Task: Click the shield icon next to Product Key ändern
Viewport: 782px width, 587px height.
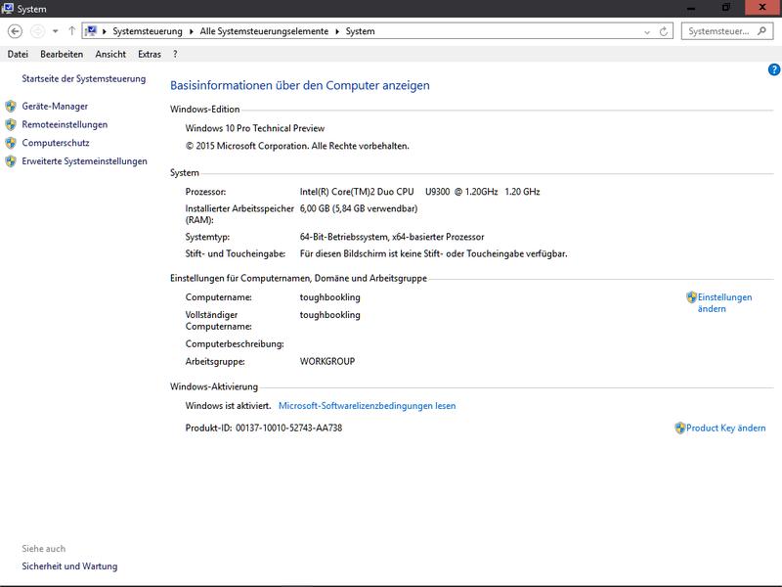Action: [679, 429]
